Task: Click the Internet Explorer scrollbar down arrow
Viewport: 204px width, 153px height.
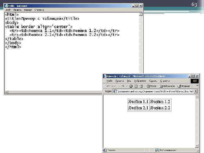Action: click(x=197, y=146)
